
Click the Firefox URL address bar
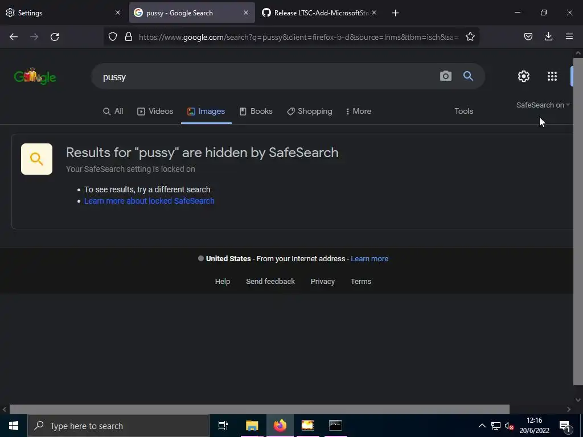[x=297, y=37]
